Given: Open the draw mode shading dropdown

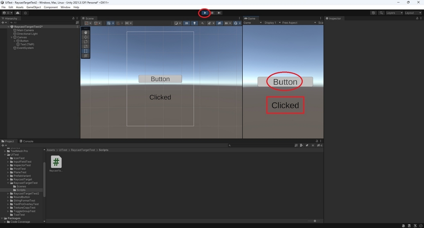Looking at the screenshot, I should 177,23.
